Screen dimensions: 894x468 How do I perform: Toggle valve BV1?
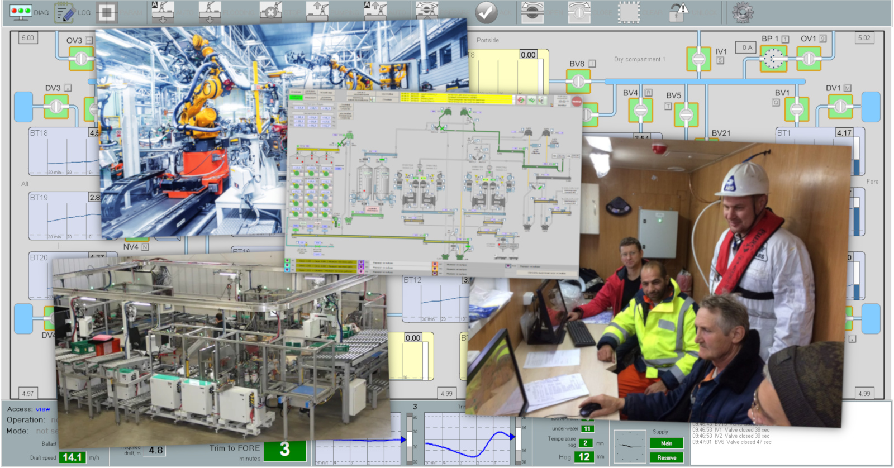(x=797, y=109)
